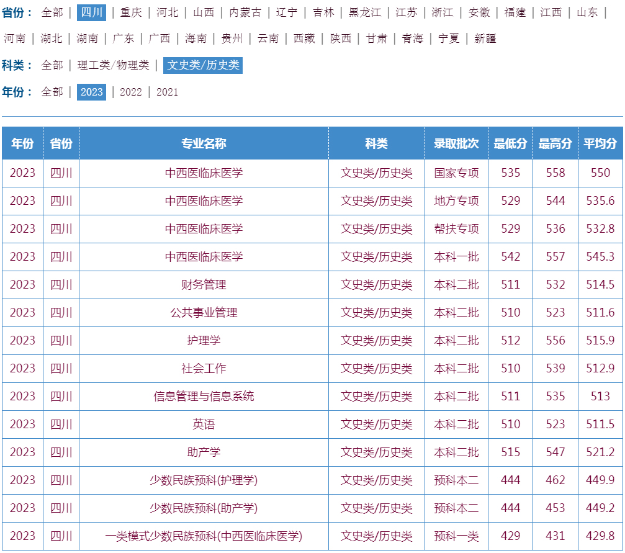The width and height of the screenshot is (625, 553).
Task: Click the 公共事业管理 major cell
Action: click(204, 313)
